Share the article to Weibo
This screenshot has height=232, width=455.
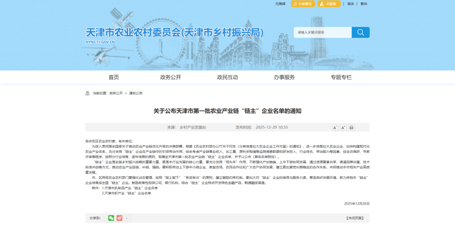pos(119,218)
